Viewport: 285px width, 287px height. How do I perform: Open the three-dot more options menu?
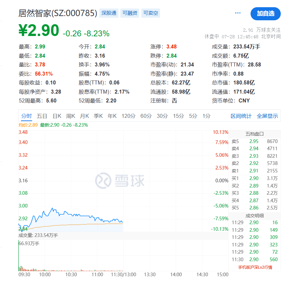[x=238, y=13]
